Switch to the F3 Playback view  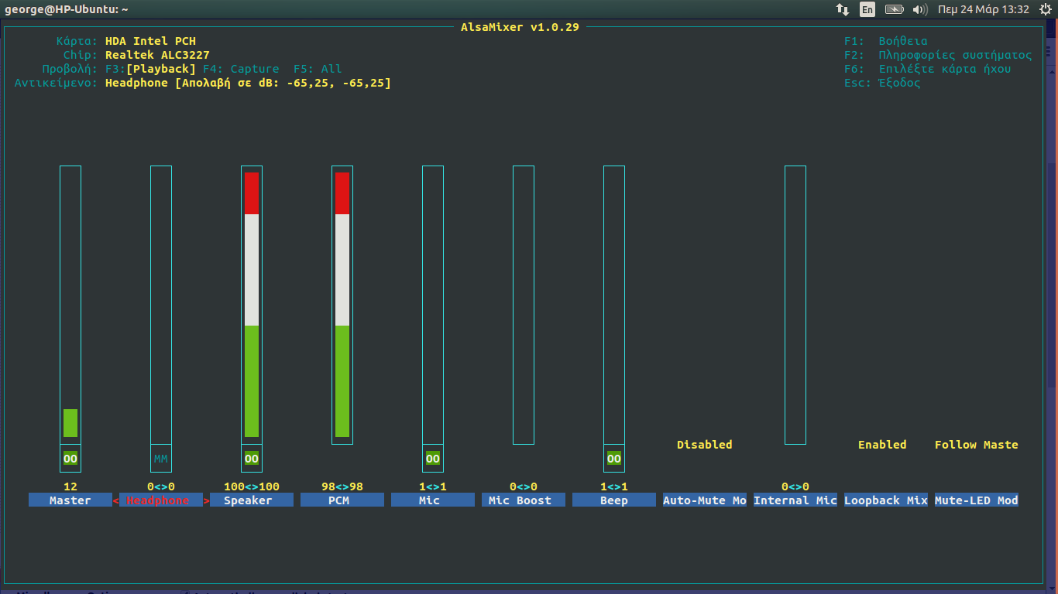click(x=150, y=69)
